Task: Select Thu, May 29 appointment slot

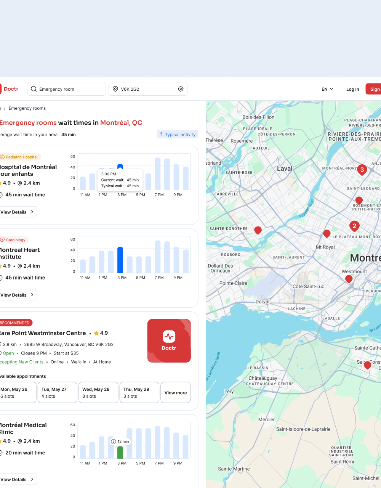Action: (139, 392)
